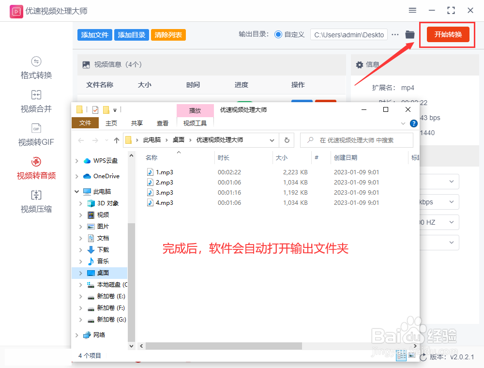Select 视频转音频 in left sidebar
This screenshot has width=484, height=368.
point(36,169)
